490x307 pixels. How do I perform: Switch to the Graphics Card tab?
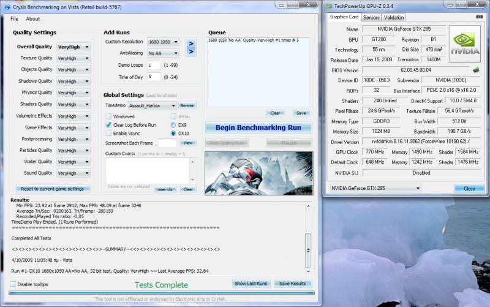(x=344, y=17)
